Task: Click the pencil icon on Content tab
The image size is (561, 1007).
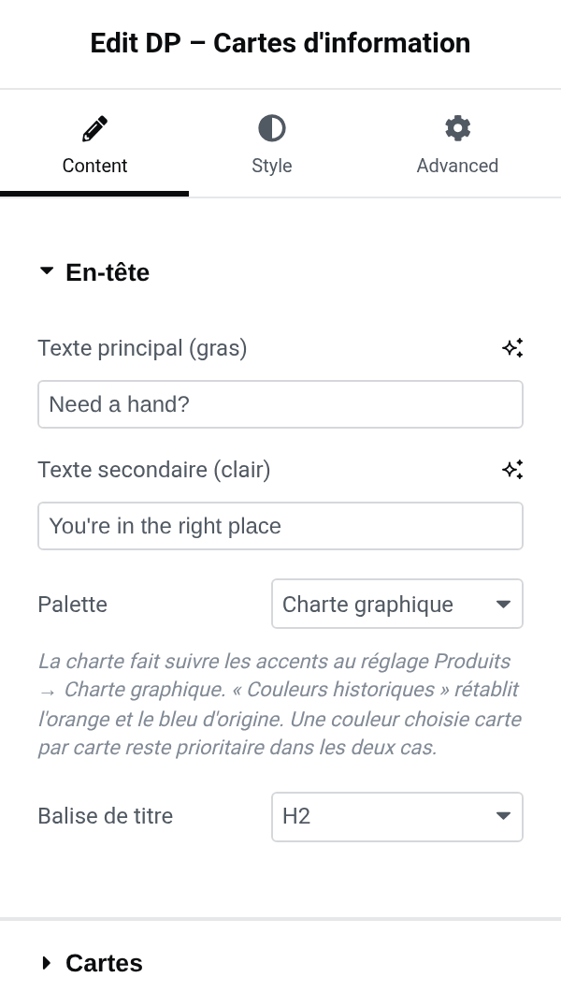Action: (95, 128)
